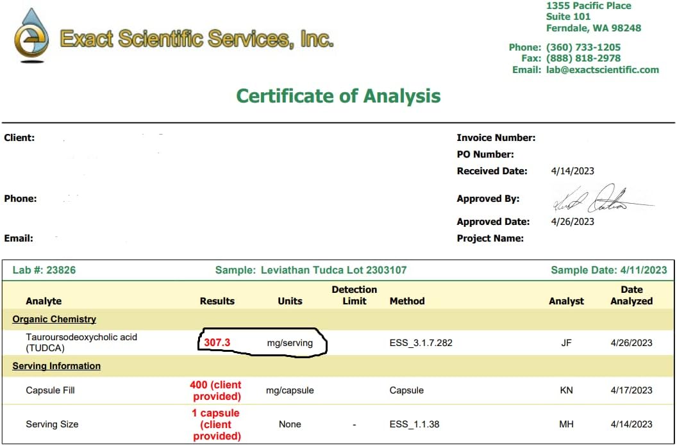
Task: Click the Lab # 23826 label
Action: (x=44, y=270)
